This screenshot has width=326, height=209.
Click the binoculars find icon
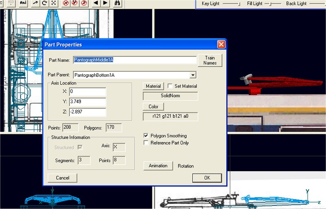[118, 3]
